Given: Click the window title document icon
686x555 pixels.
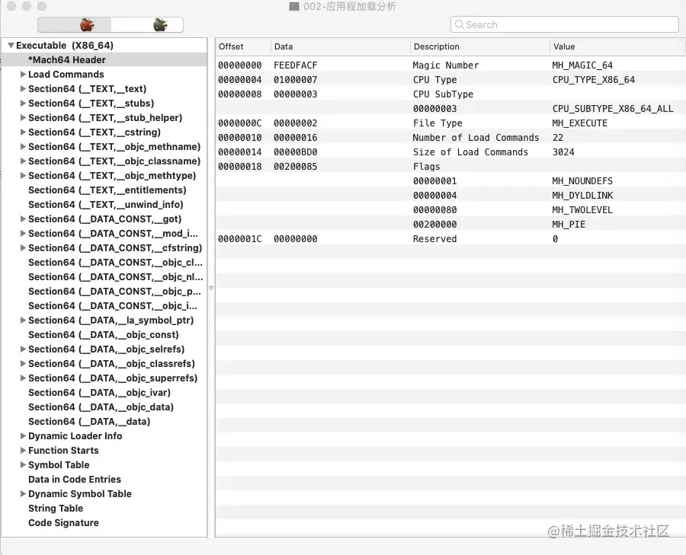Looking at the screenshot, I should pyautogui.click(x=294, y=7).
